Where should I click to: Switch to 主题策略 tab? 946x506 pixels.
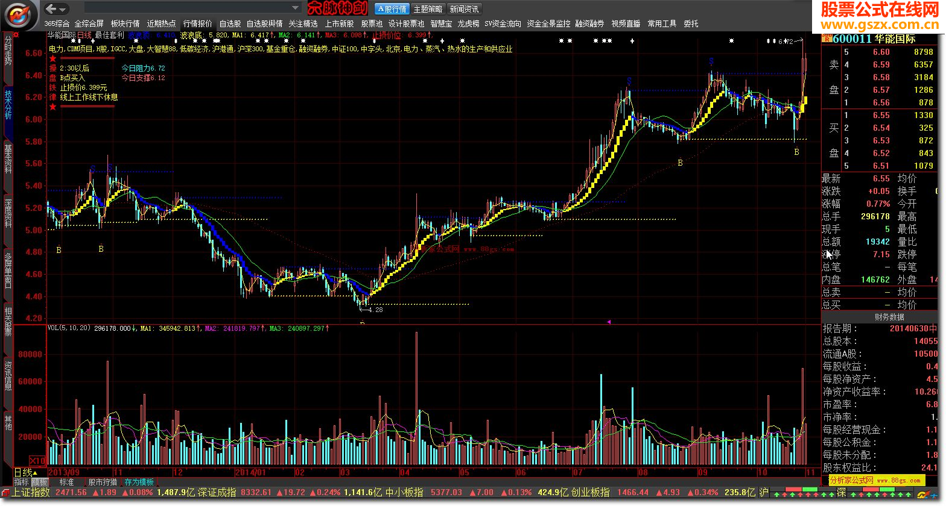coord(428,9)
